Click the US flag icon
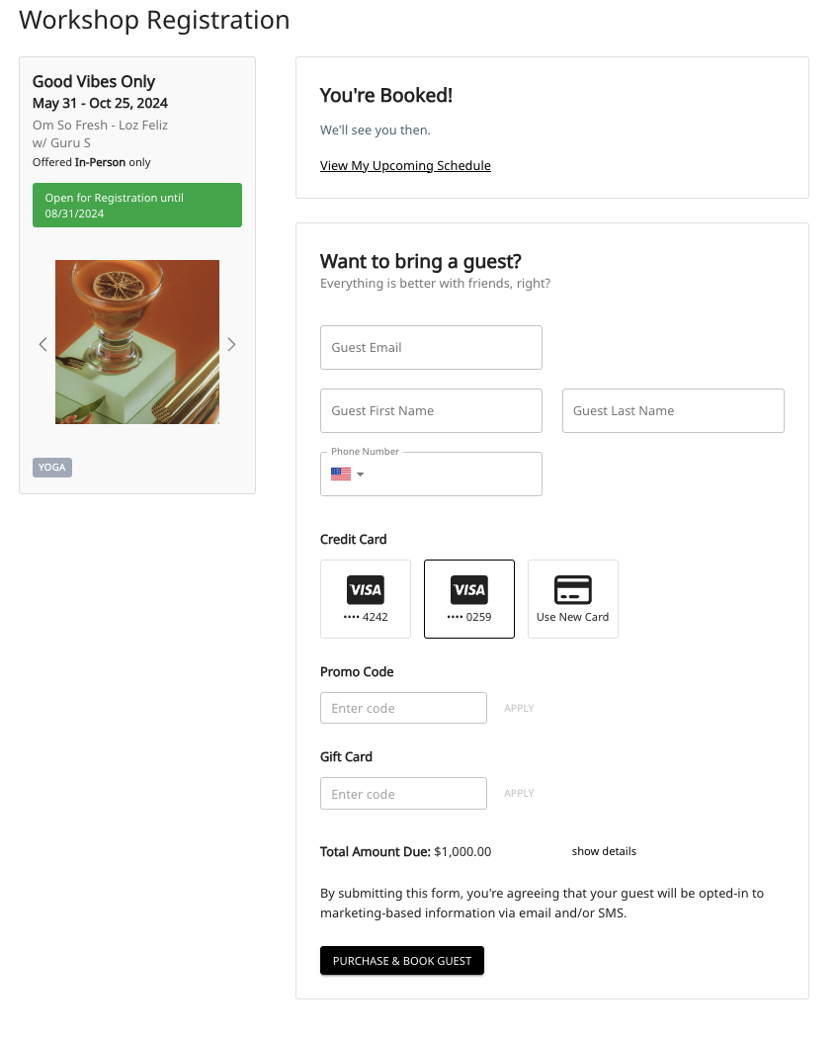 (x=341, y=475)
